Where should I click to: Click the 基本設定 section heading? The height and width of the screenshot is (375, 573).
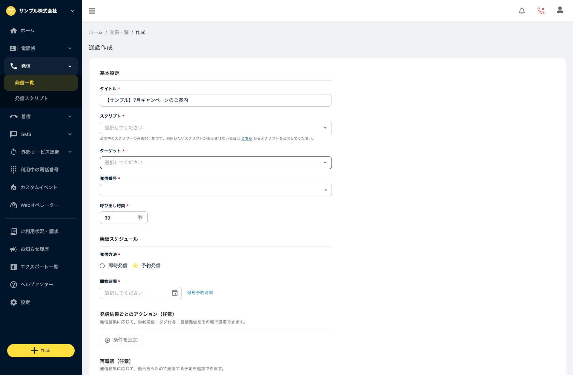109,73
